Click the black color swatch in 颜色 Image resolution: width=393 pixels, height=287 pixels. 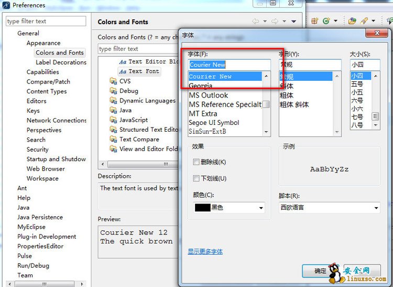pyautogui.click(x=202, y=207)
